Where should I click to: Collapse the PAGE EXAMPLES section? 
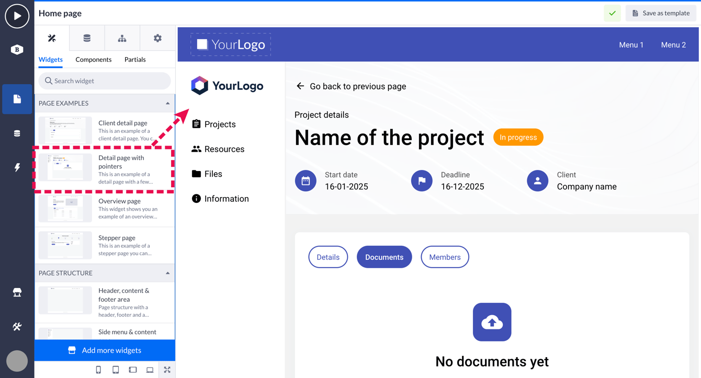[x=167, y=103]
